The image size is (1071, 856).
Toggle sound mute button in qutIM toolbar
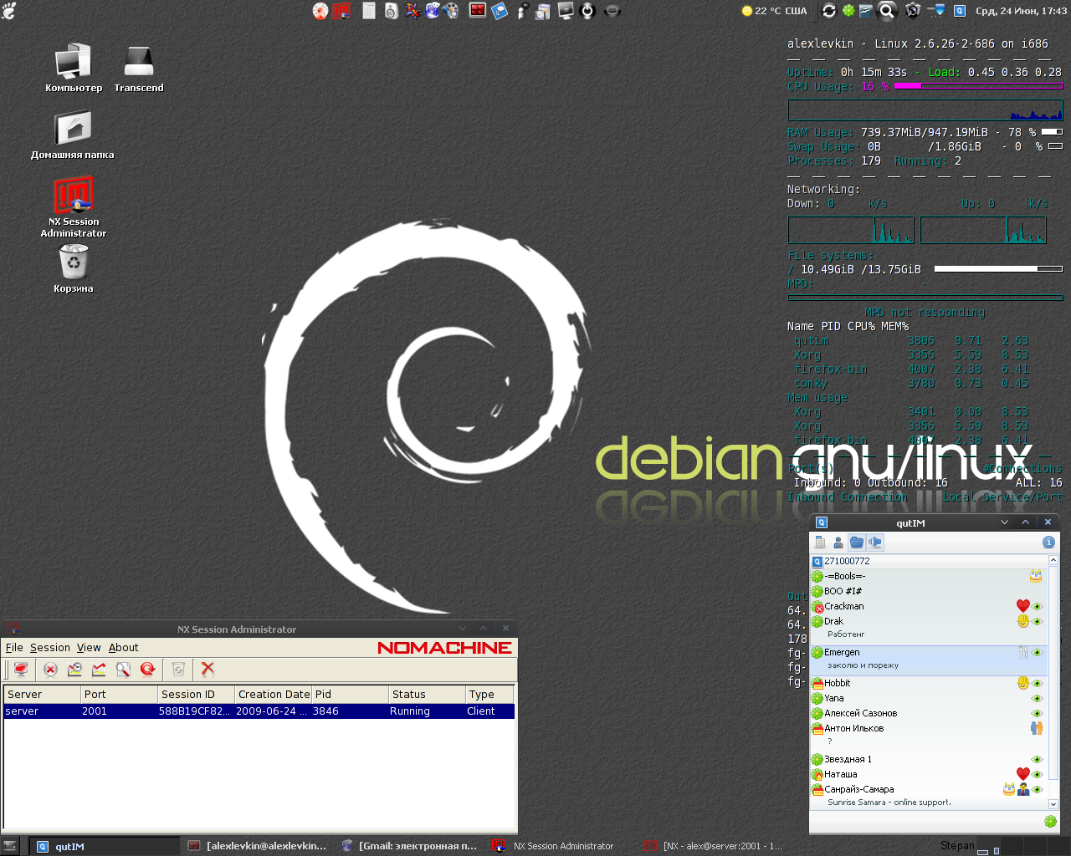coord(874,543)
